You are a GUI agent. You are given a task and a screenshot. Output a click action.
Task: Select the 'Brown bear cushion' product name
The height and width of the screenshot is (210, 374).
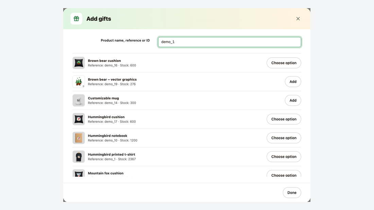coord(104,61)
